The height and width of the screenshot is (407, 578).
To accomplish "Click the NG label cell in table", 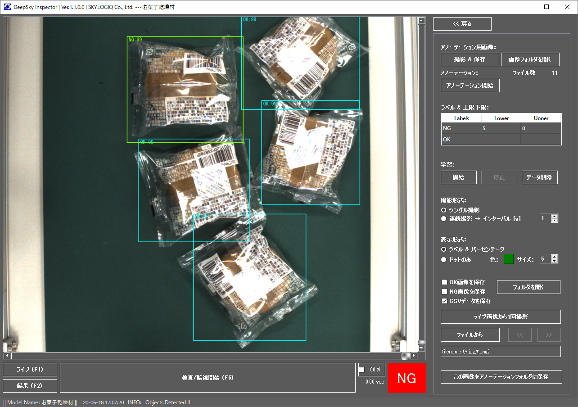I will pyautogui.click(x=461, y=128).
